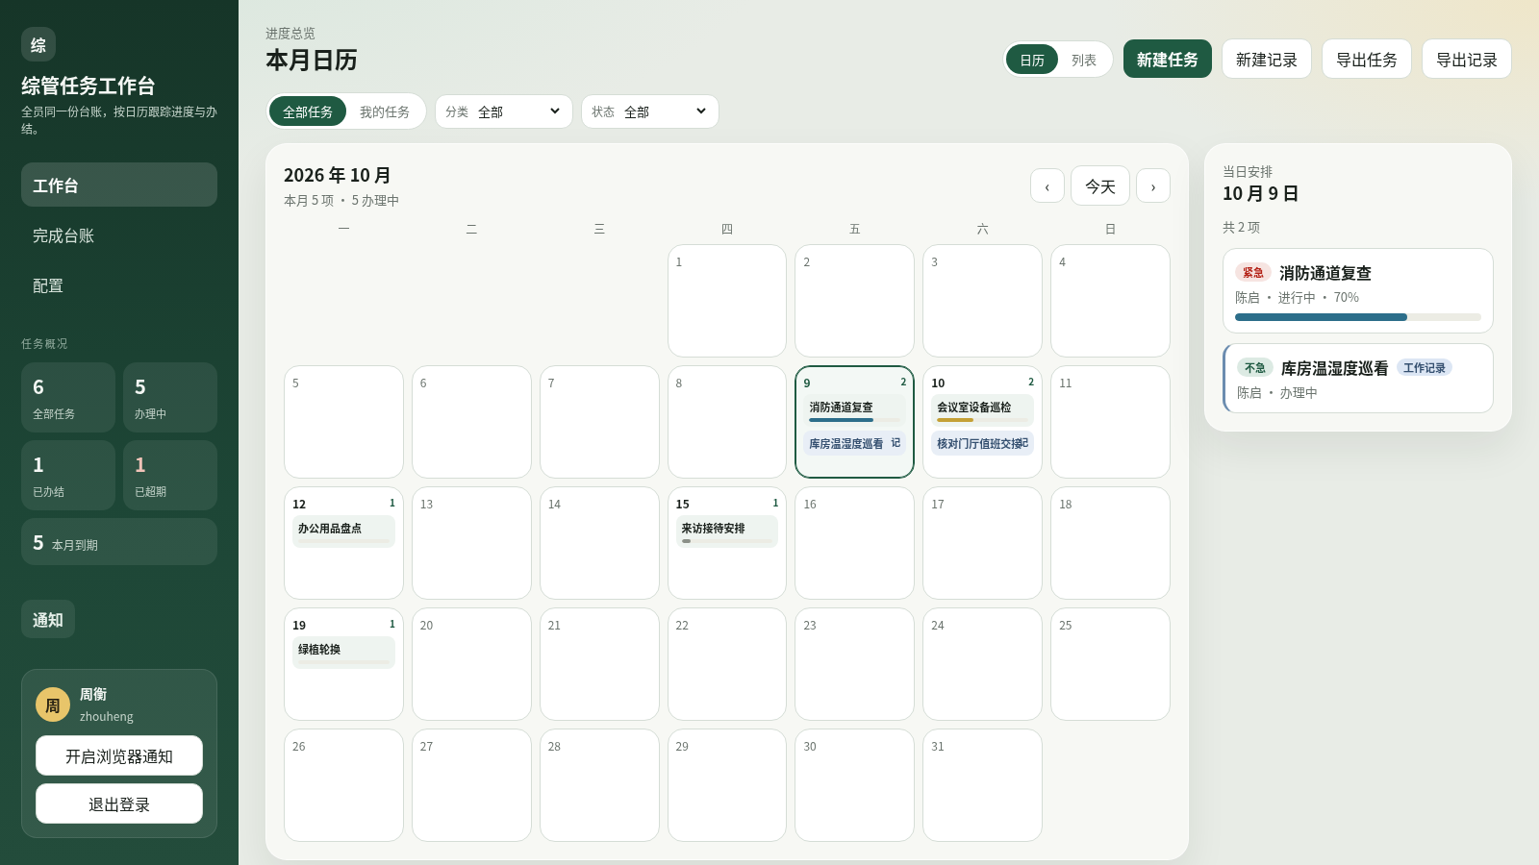Open 库房温湿度巡看 entry on day 9 cell
1539x865 pixels.
[x=854, y=443]
